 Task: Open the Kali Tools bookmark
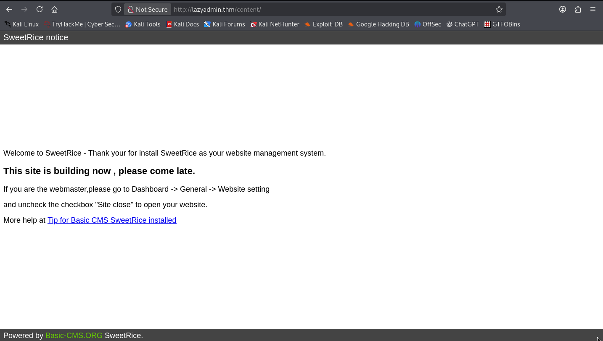point(143,24)
